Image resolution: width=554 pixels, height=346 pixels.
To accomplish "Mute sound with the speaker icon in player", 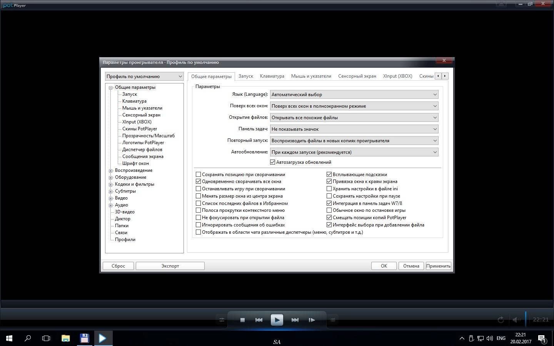I will (x=516, y=320).
